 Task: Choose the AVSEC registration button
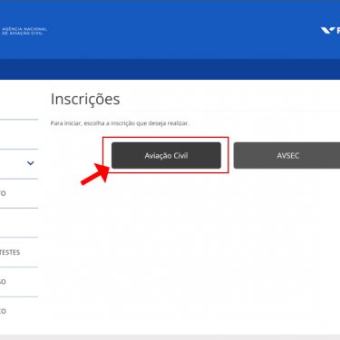pos(287,155)
